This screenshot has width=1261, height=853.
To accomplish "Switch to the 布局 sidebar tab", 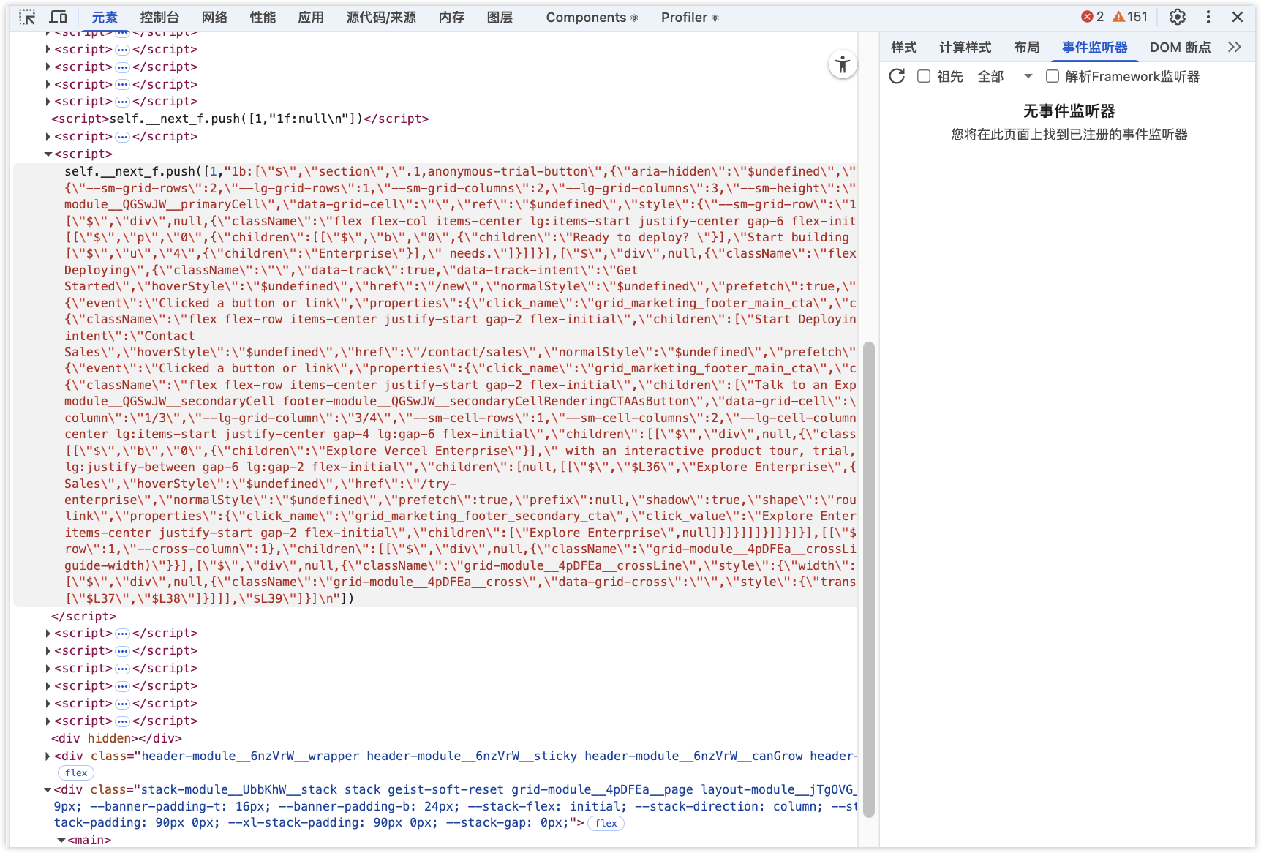I will (1027, 48).
